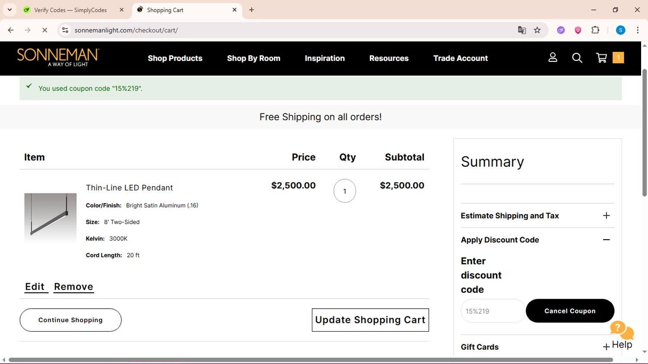Click the browser address bar URL
Image resolution: width=648 pixels, height=364 pixels.
[126, 30]
